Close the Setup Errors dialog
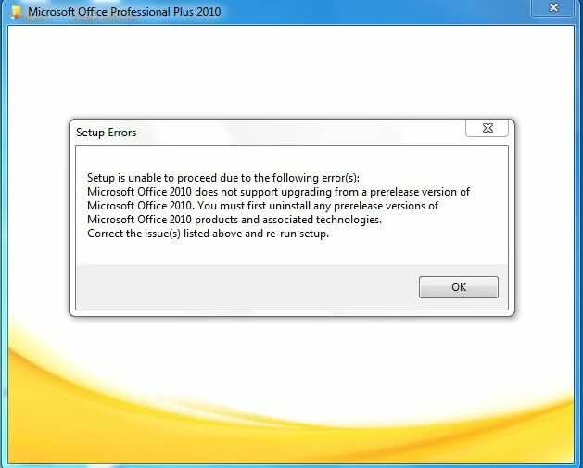583x468 pixels. (488, 128)
